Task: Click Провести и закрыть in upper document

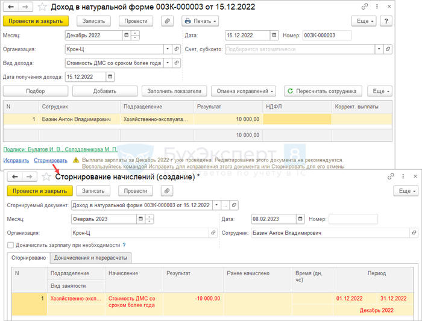Action: tap(36, 21)
